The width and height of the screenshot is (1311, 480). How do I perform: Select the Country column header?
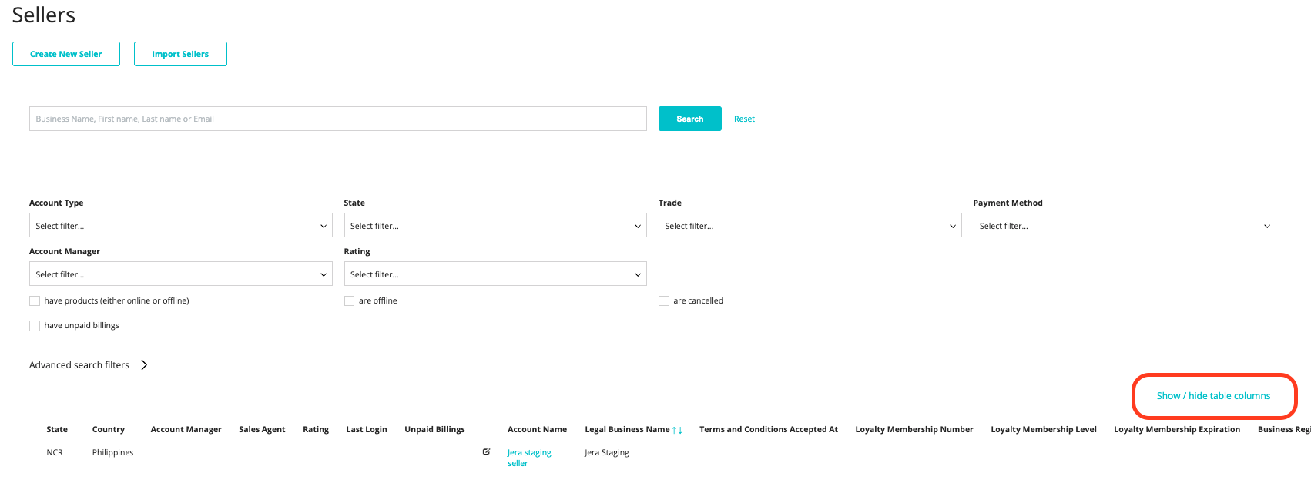pyautogui.click(x=109, y=430)
